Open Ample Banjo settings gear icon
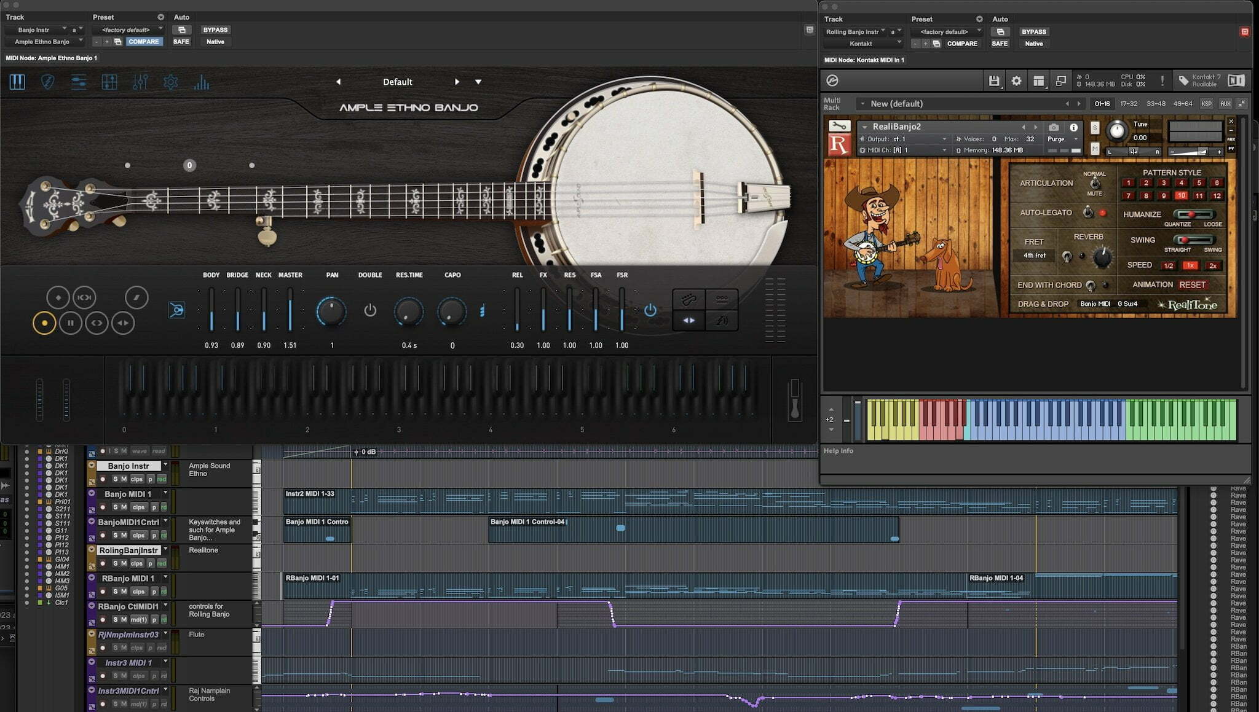This screenshot has height=712, width=1259. point(171,82)
